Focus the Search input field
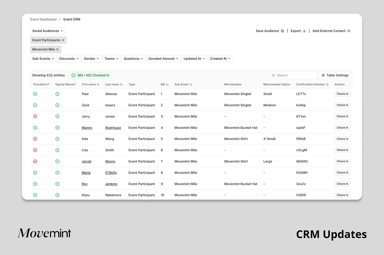The width and height of the screenshot is (384, 255). (x=293, y=75)
